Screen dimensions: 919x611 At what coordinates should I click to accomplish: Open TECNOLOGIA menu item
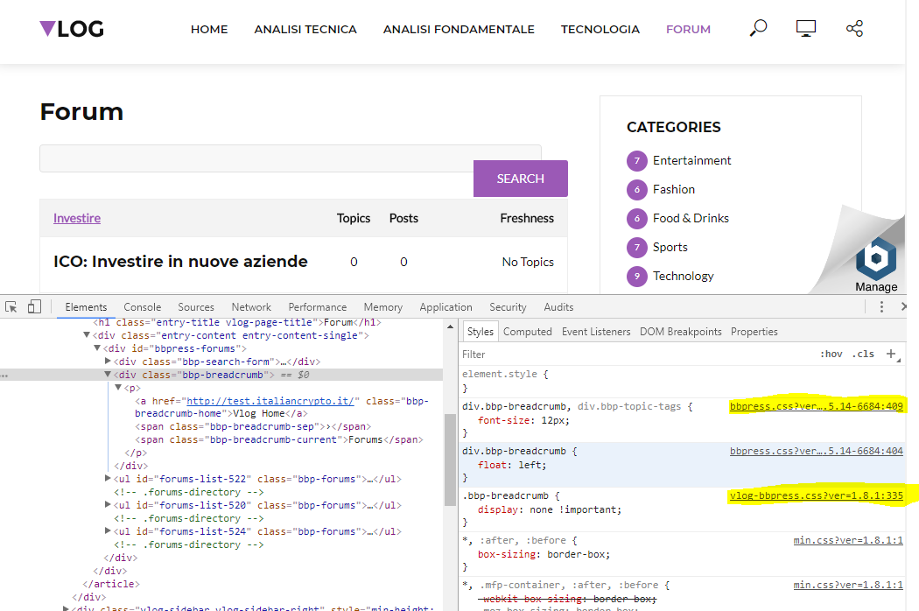click(x=600, y=29)
